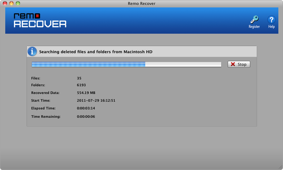Select the Folders count value 6193
The height and width of the screenshot is (170, 283).
[81, 85]
